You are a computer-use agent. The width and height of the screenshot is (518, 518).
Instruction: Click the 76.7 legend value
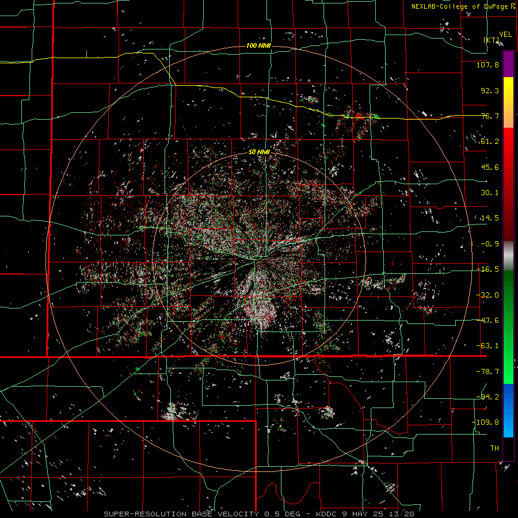[490, 116]
